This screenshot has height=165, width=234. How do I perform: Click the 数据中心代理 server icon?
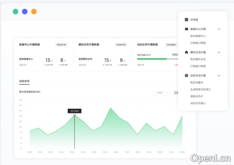coord(186,29)
